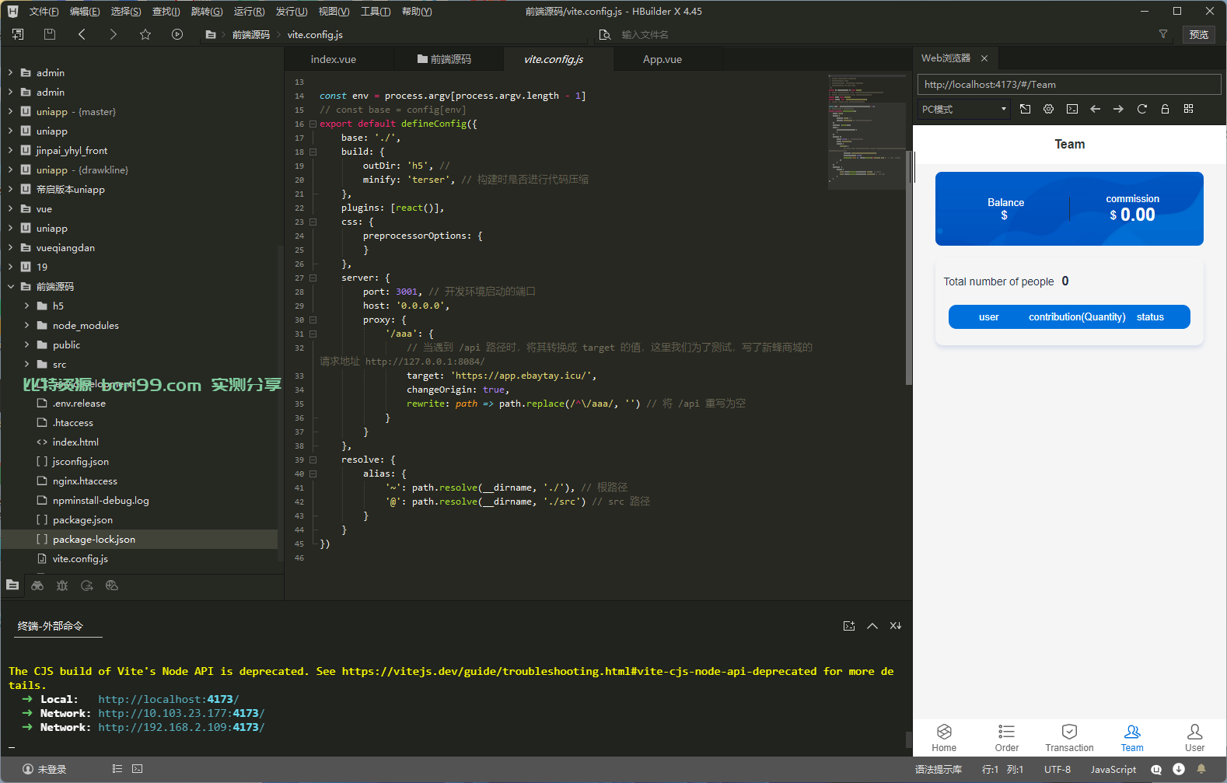Viewport: 1227px width, 783px height.
Task: Expand the h5 folder arrow
Action: (26, 306)
